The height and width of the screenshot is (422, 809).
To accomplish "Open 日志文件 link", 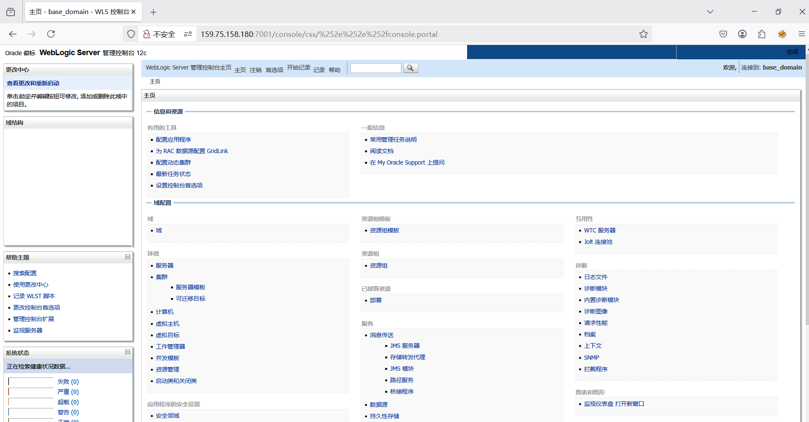I will click(596, 277).
